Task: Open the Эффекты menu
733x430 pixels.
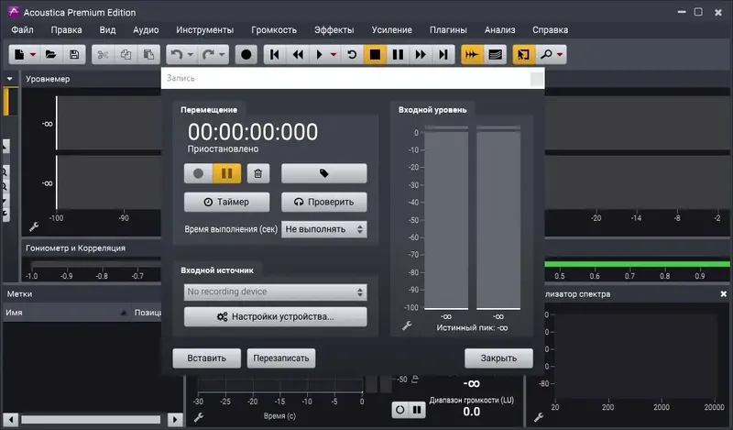Action: click(x=334, y=30)
